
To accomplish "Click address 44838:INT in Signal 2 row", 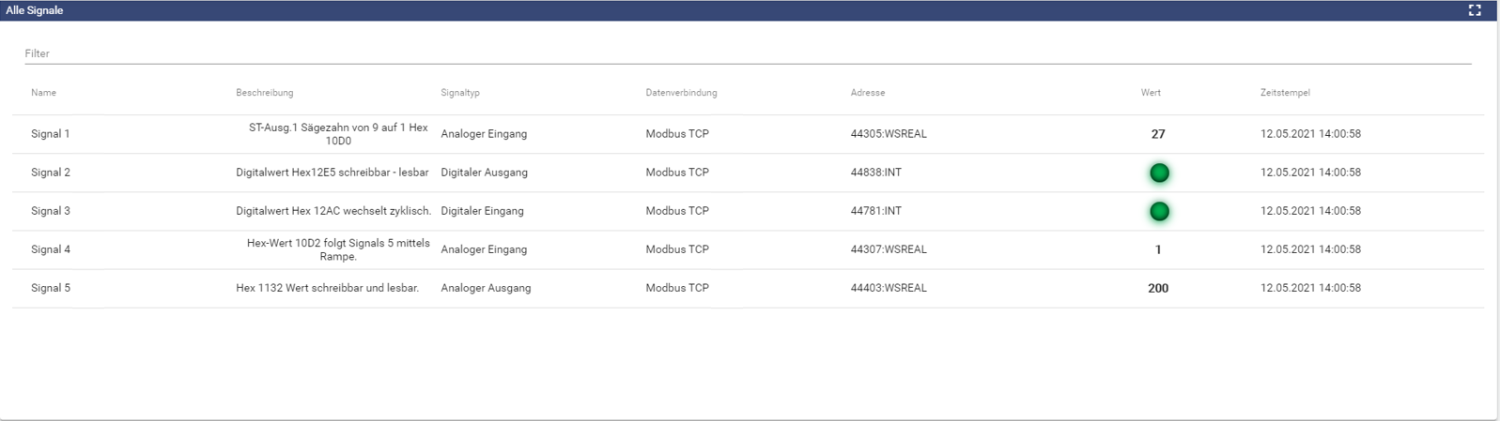I will (x=875, y=173).
